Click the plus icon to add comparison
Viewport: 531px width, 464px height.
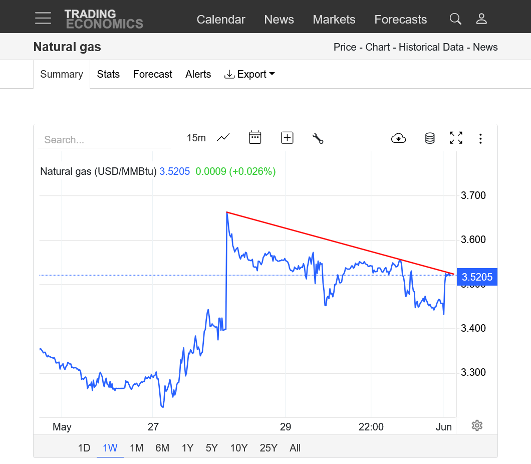coord(287,138)
